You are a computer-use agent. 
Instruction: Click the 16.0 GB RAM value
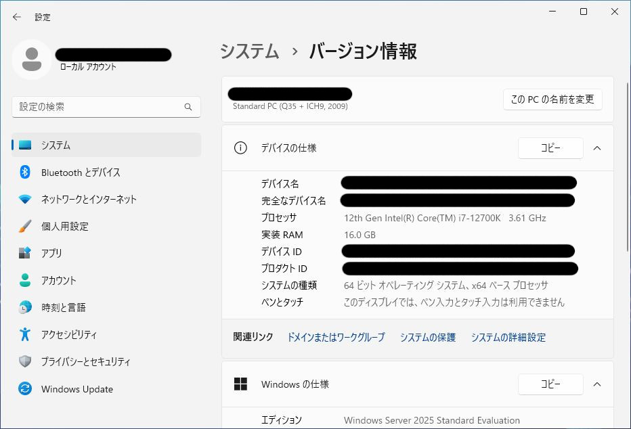[360, 235]
